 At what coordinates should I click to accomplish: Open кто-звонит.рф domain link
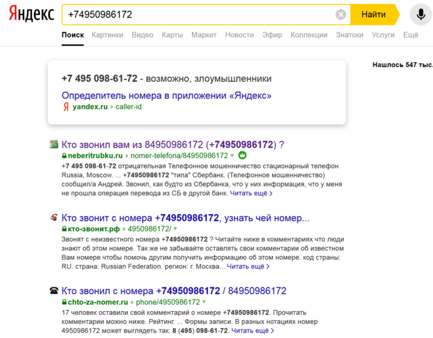pyautogui.click(x=94, y=229)
